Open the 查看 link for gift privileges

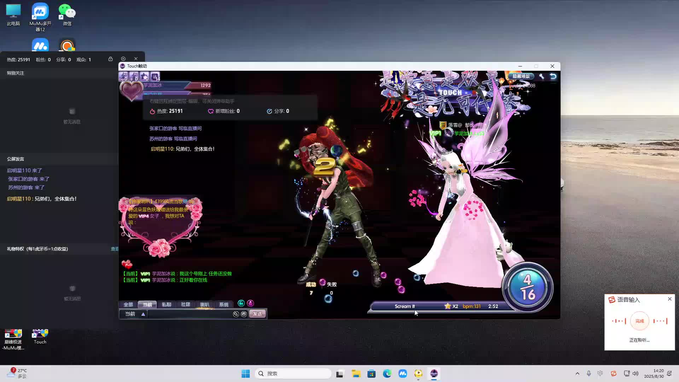coord(115,249)
